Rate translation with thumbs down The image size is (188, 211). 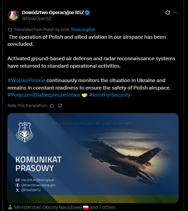(60, 106)
